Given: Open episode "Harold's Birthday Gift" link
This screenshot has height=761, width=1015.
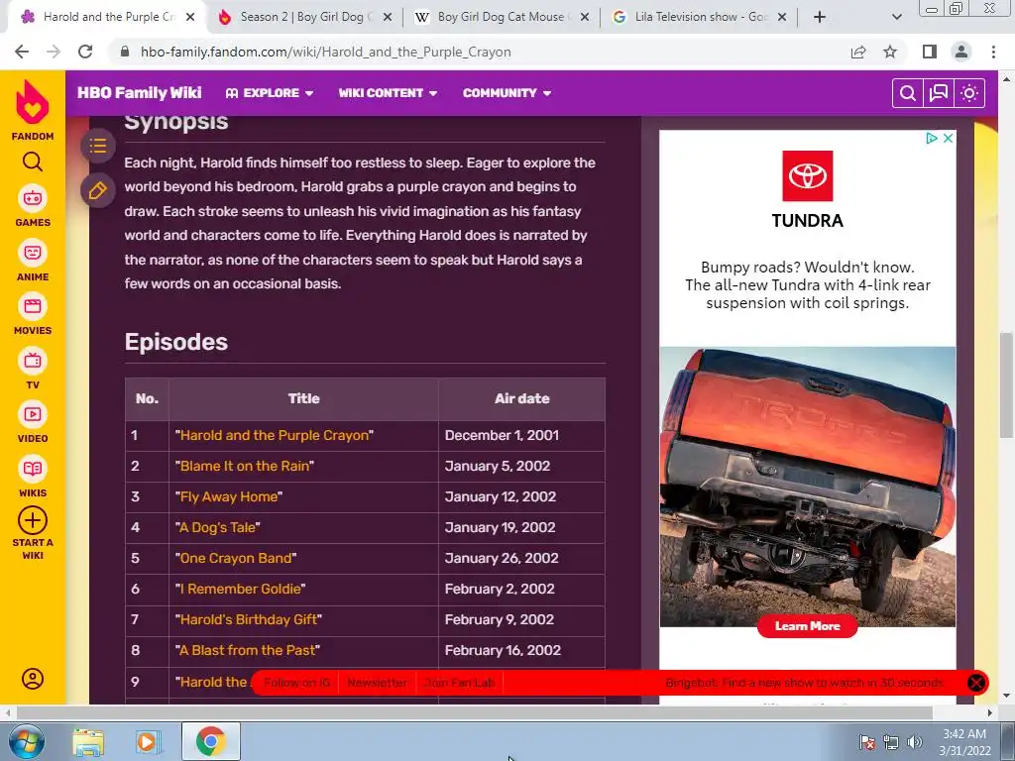Looking at the screenshot, I should pos(249,620).
